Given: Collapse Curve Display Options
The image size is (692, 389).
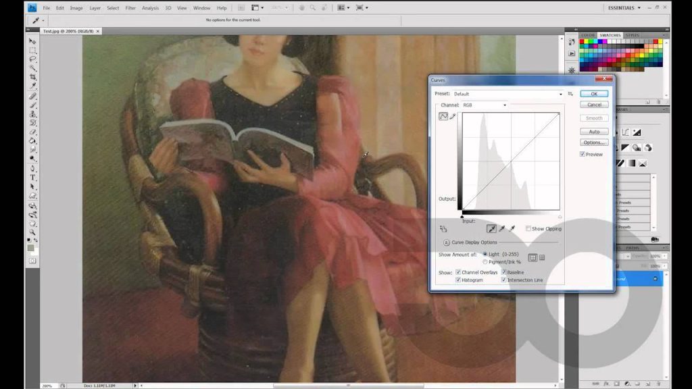Looking at the screenshot, I should tap(446, 242).
